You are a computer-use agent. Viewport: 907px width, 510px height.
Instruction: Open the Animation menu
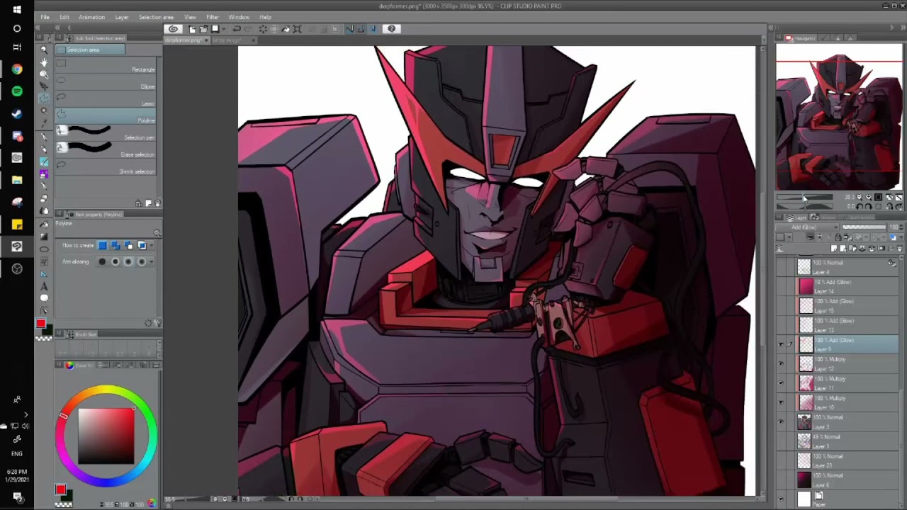coord(91,17)
